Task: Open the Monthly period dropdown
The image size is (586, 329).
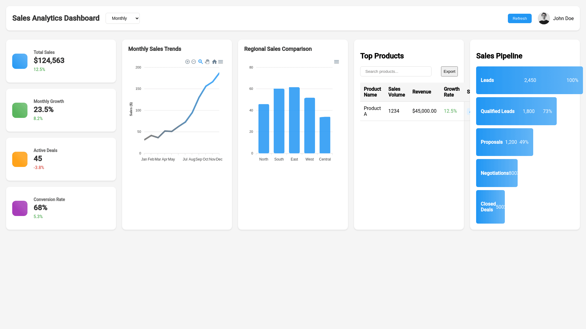Action: (x=123, y=18)
